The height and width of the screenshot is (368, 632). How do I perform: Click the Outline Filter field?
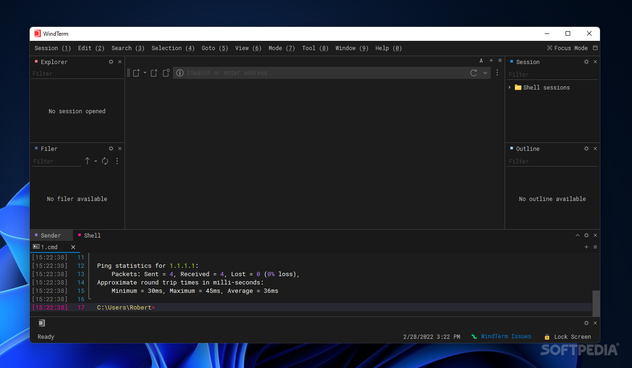[553, 161]
